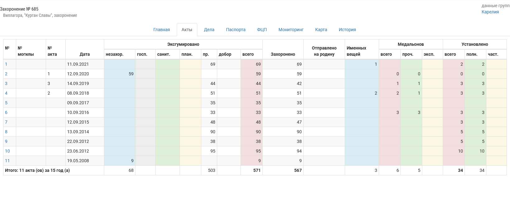Open act row 8 link
This screenshot has height=203, width=510.
point(6,132)
